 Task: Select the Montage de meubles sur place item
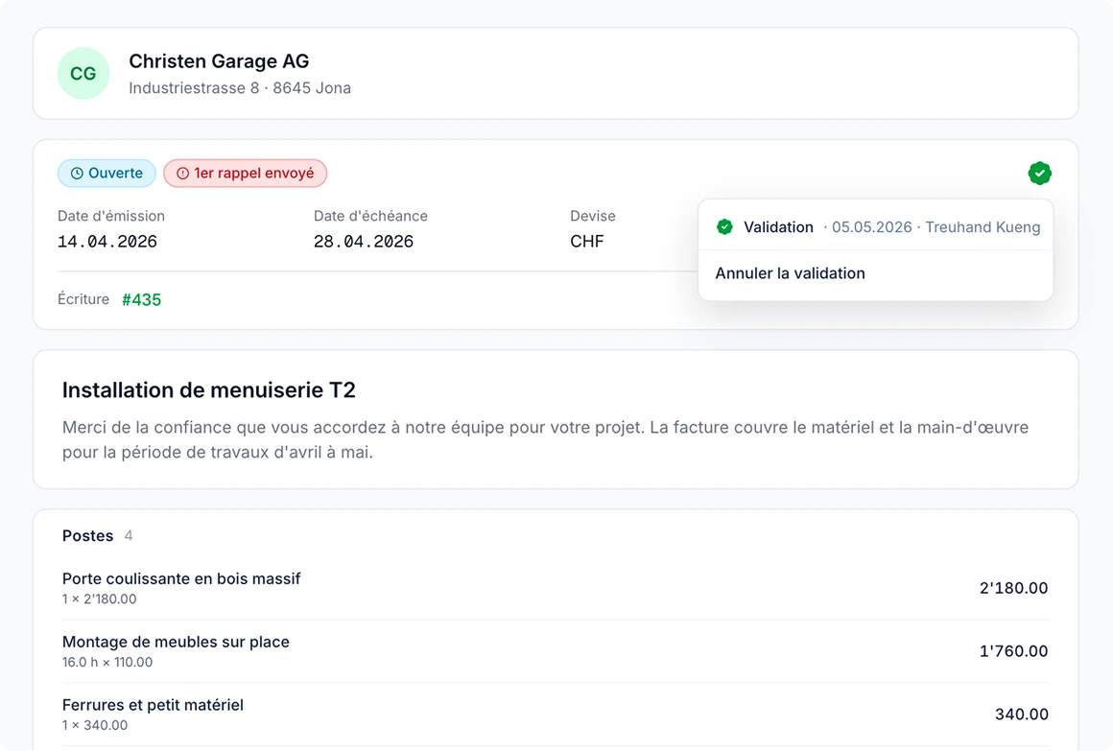pyautogui.click(x=176, y=642)
